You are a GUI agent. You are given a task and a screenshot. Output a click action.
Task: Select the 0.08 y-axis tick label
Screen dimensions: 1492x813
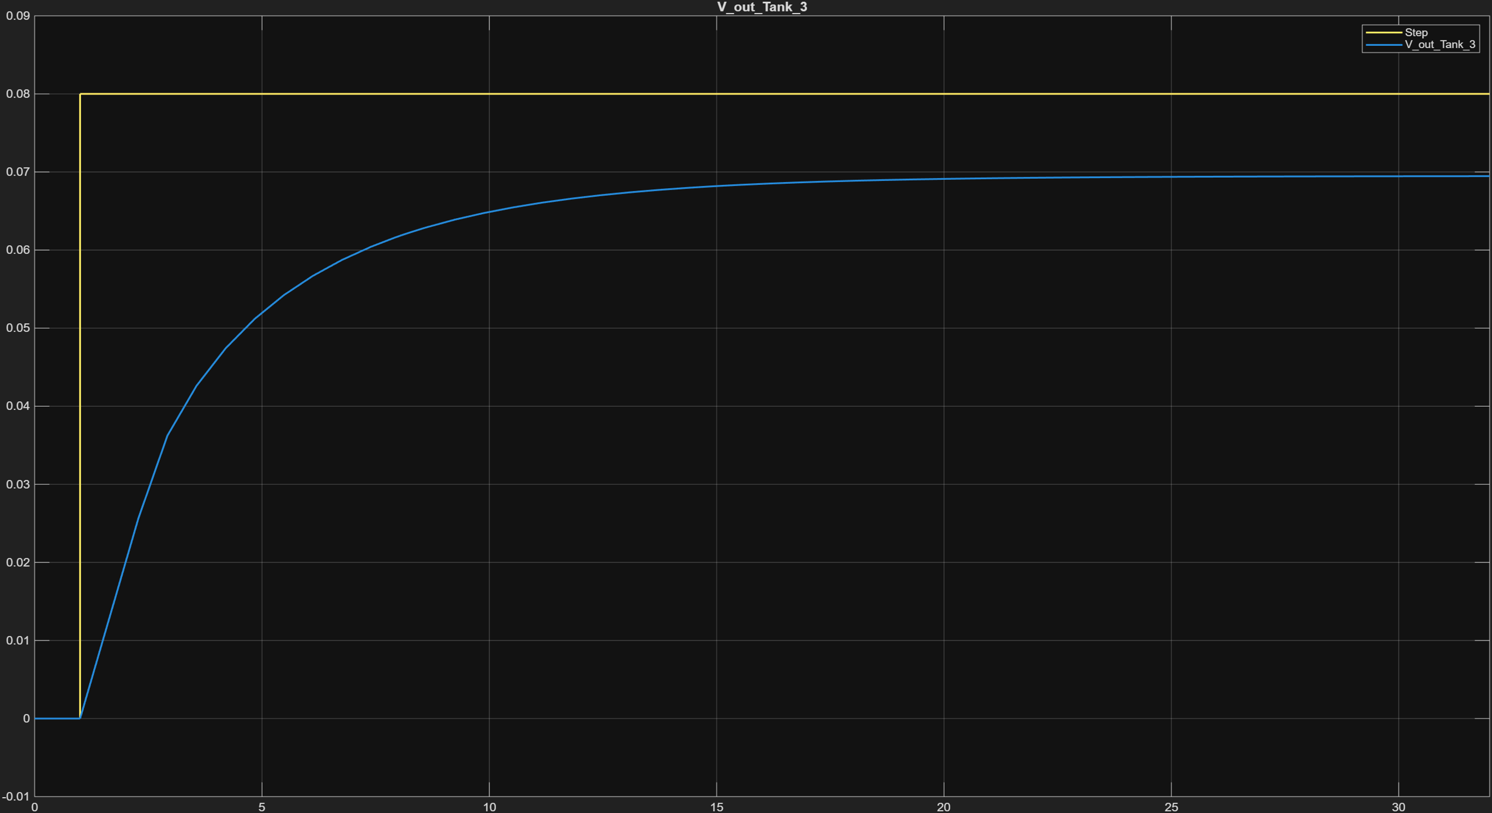18,94
